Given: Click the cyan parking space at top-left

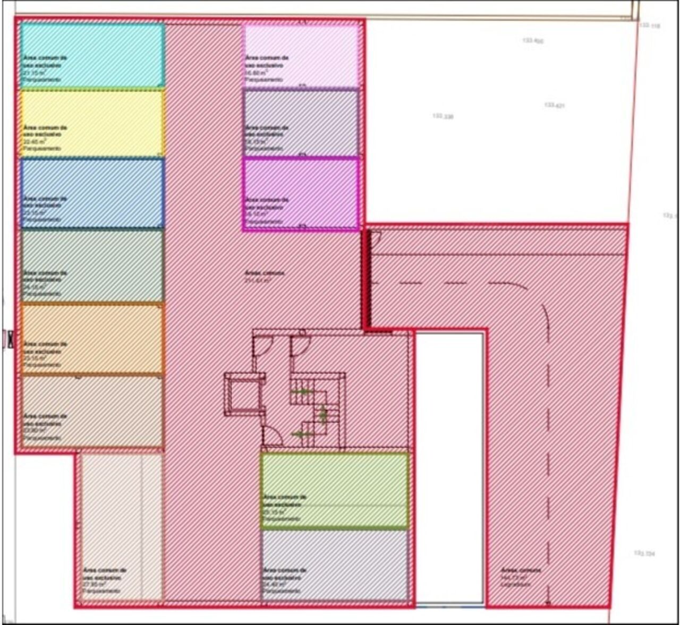Looking at the screenshot, I should pos(92,55).
